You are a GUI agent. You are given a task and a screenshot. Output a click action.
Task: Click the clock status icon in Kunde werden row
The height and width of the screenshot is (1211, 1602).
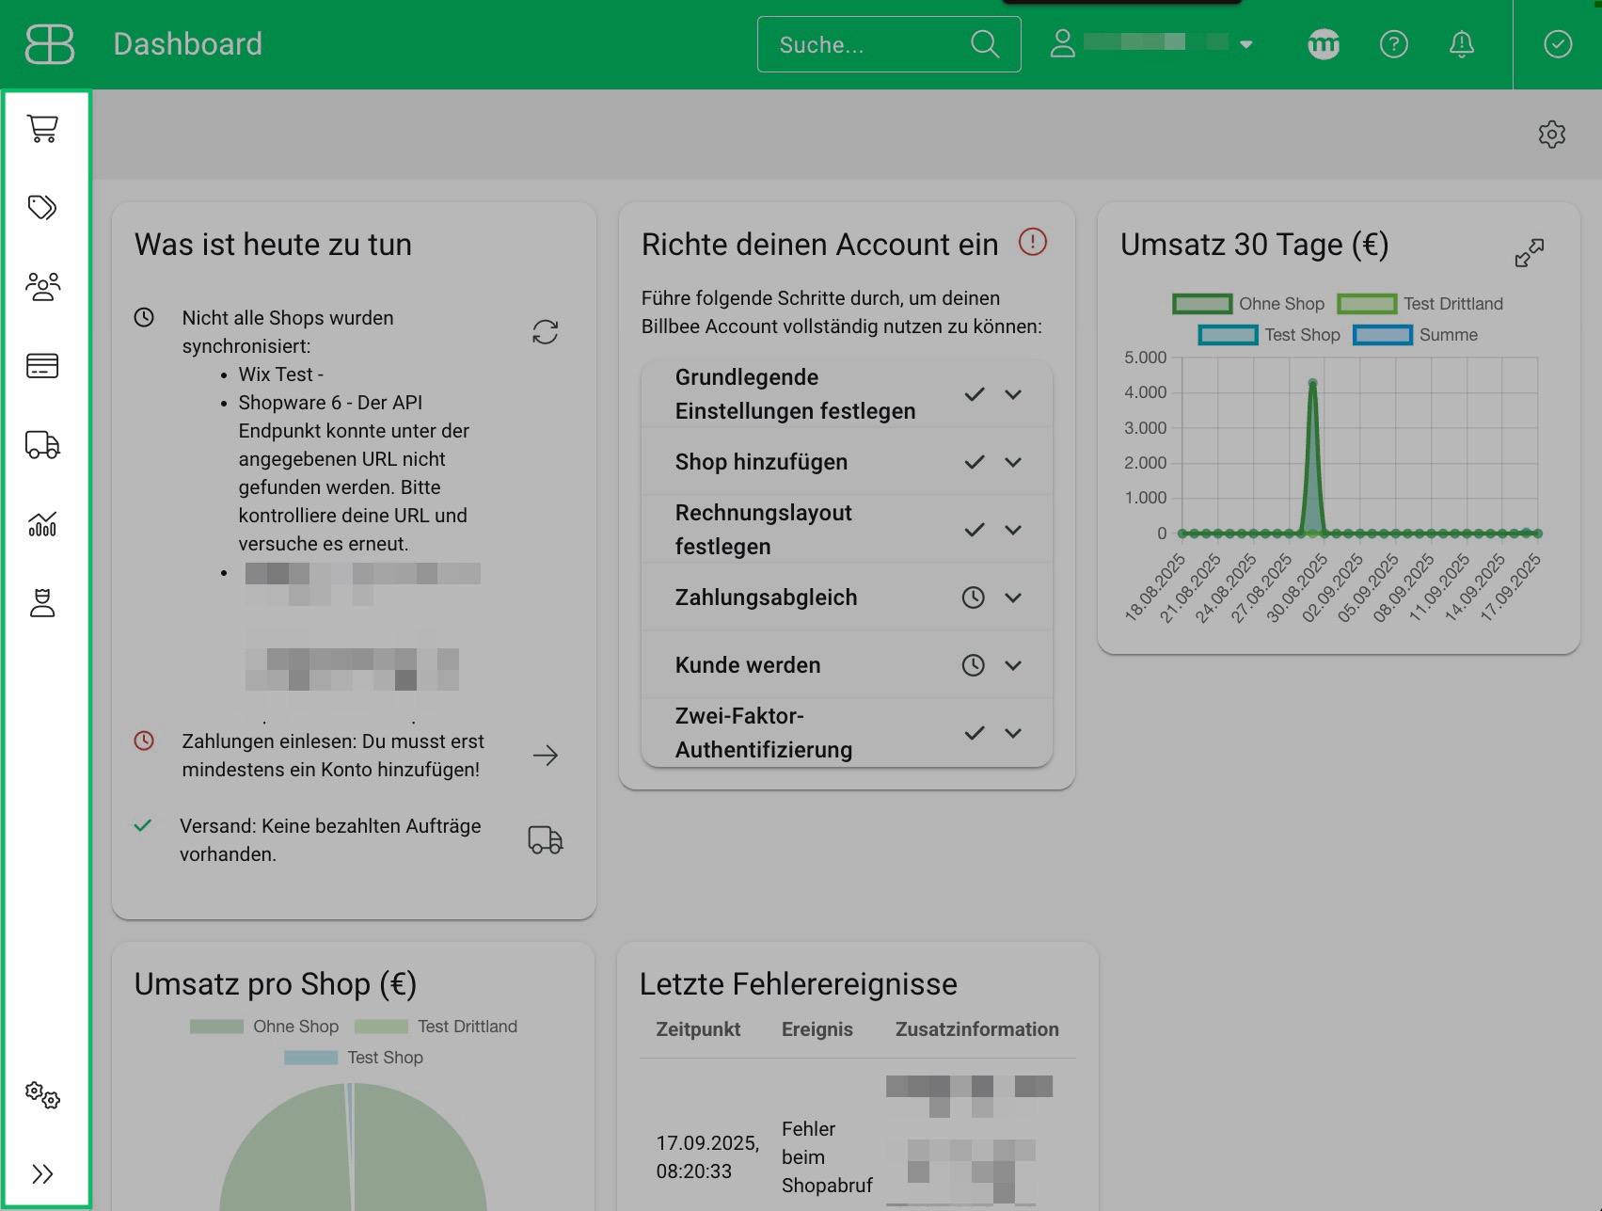974,665
